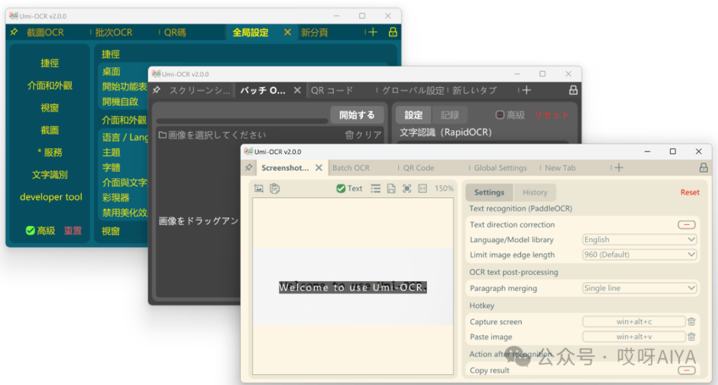
Task: Click the paste image clipboard icon
Action: [x=275, y=188]
